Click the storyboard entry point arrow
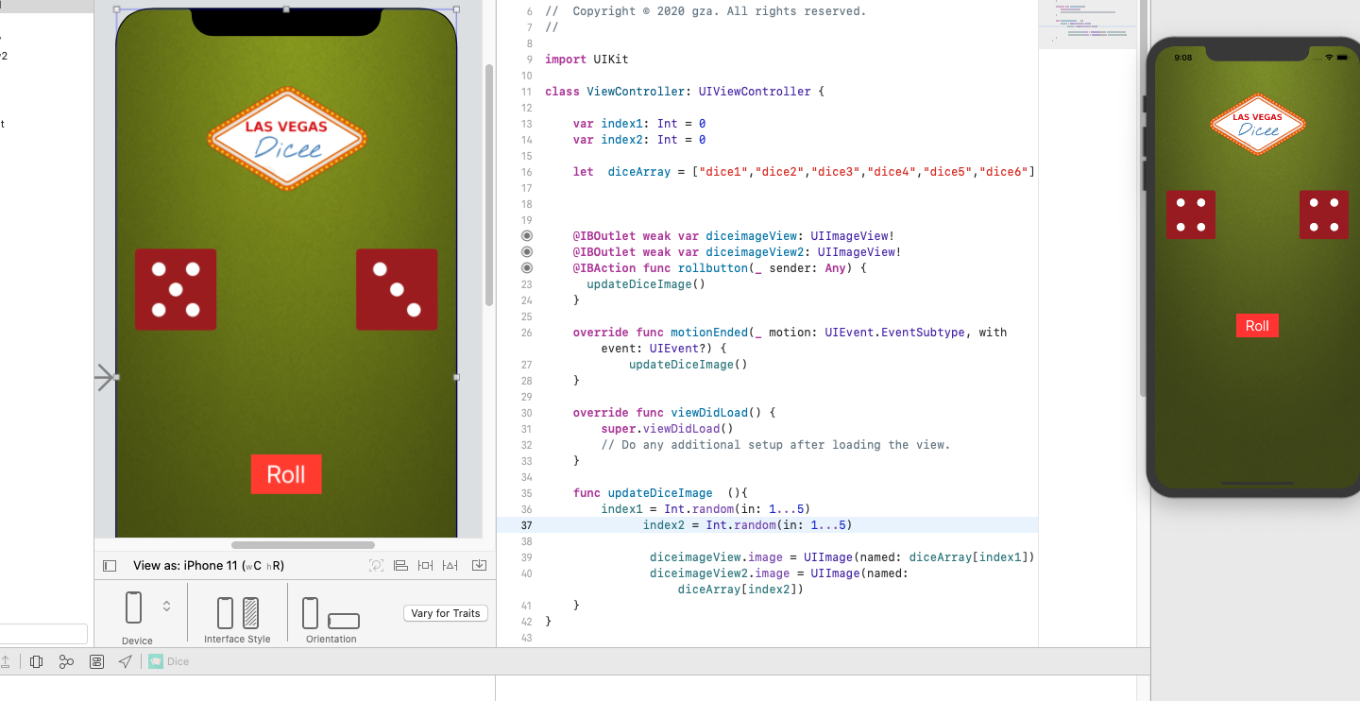This screenshot has width=1360, height=701. [x=105, y=378]
